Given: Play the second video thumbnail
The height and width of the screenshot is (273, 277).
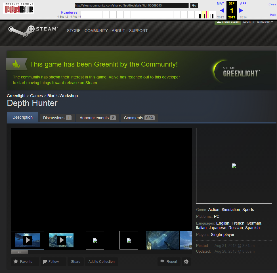Looking at the screenshot, I should tap(61, 240).
